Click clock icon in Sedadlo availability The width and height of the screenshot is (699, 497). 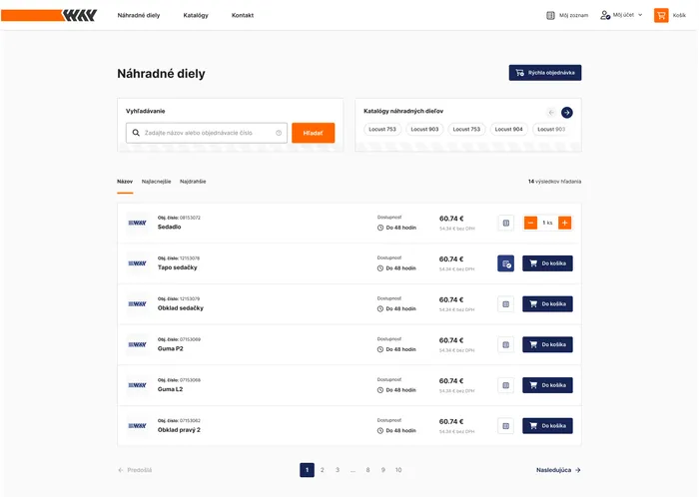tap(380, 228)
